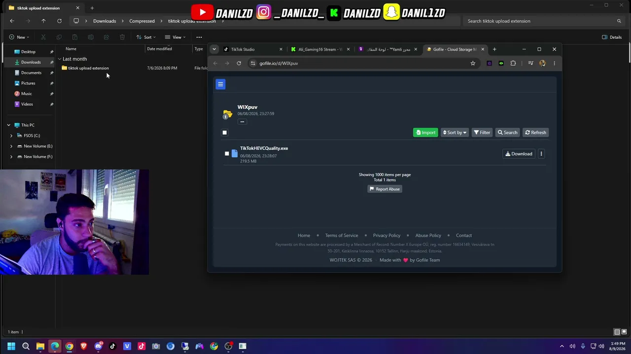The image size is (631, 354).
Task: Open Chrome profile avatar
Action: 542,63
